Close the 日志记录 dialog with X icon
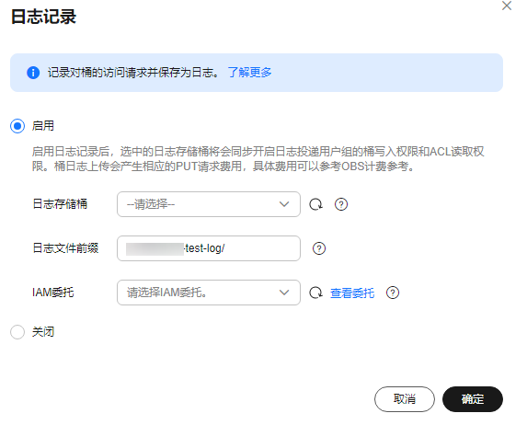Image resolution: width=527 pixels, height=425 pixels. coord(507,6)
